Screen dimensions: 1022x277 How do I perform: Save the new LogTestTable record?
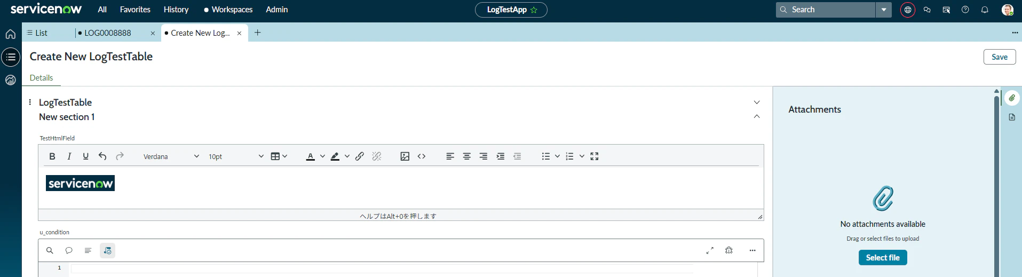click(x=1000, y=57)
